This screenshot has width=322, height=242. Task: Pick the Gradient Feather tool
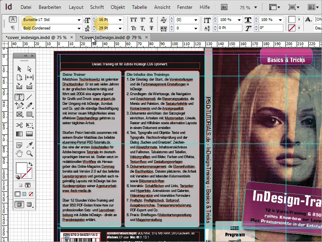pyautogui.click(x=29, y=134)
